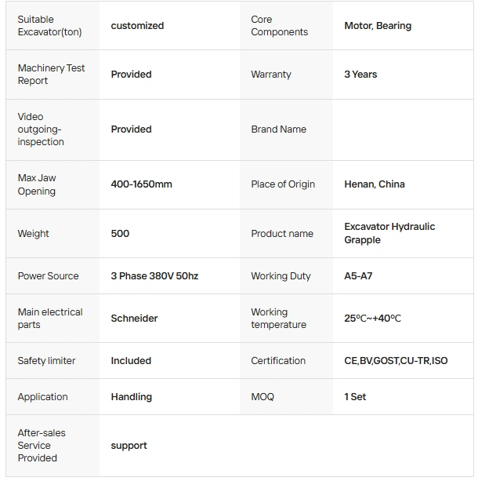
Task: Click the 'Suitable Excavator(ton)' label cell
Action: coord(49,26)
